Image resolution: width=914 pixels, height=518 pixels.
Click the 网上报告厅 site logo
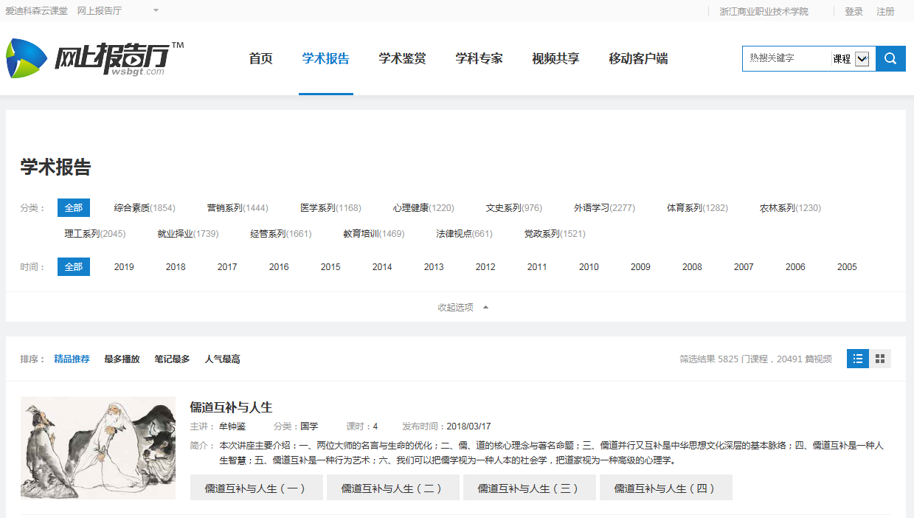coord(95,59)
